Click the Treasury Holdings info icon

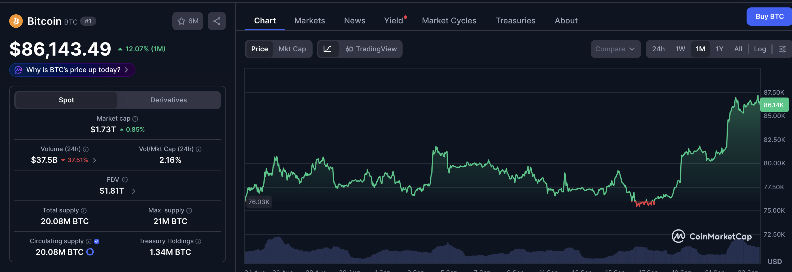click(x=198, y=241)
